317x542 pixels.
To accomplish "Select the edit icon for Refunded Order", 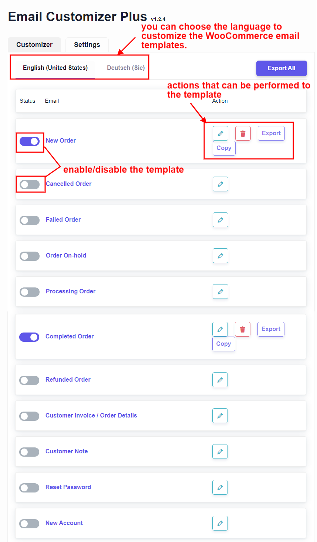I will tap(220, 379).
